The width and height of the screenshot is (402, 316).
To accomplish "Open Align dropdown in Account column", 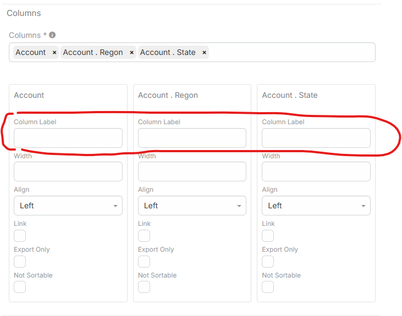I will (x=68, y=206).
